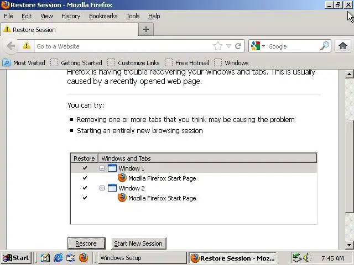
Task: Click the magnifying glass search icon
Action: point(325,46)
